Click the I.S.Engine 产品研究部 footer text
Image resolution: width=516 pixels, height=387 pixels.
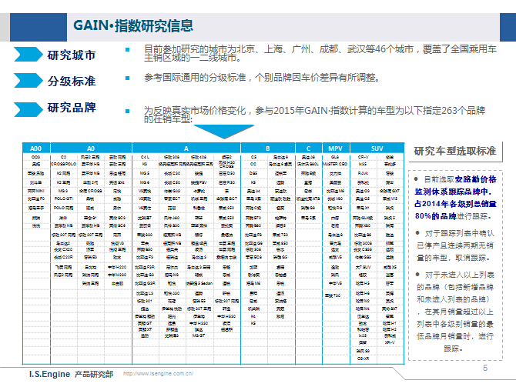(x=71, y=374)
